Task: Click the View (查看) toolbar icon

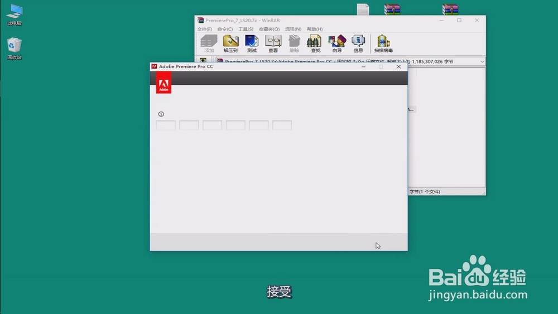Action: point(273,44)
